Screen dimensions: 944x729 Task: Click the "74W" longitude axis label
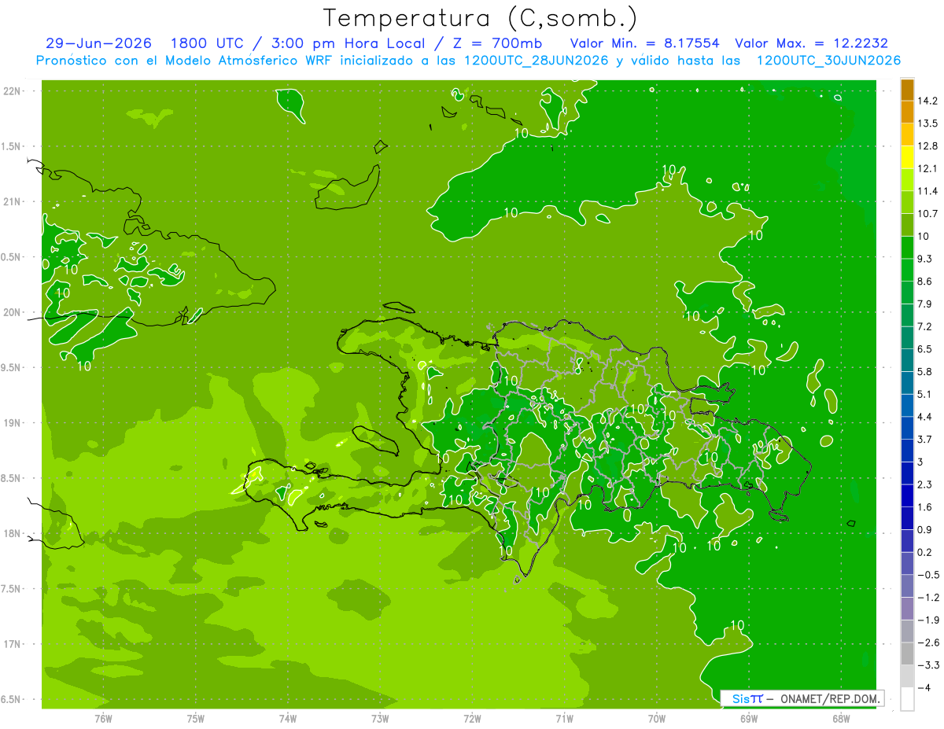coord(288,719)
